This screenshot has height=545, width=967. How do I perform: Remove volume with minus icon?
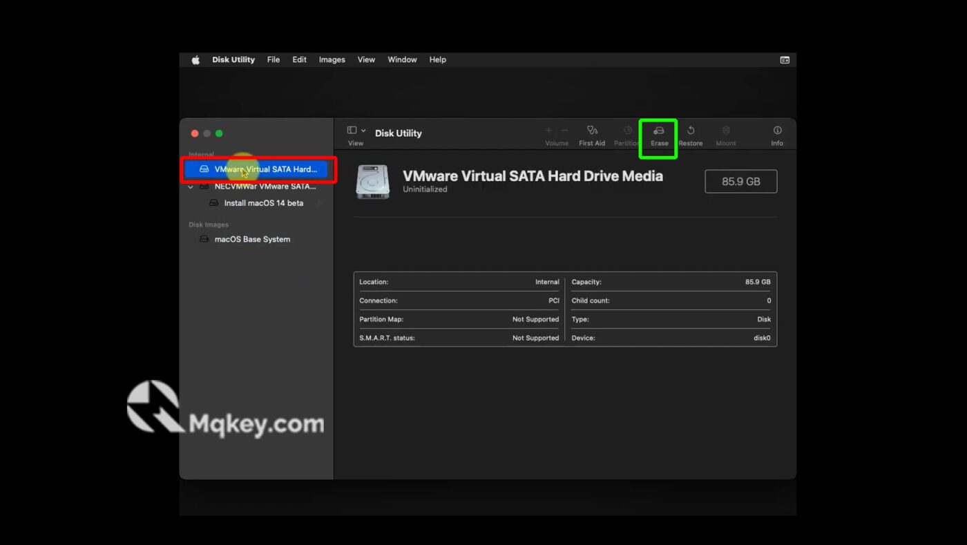pos(564,131)
